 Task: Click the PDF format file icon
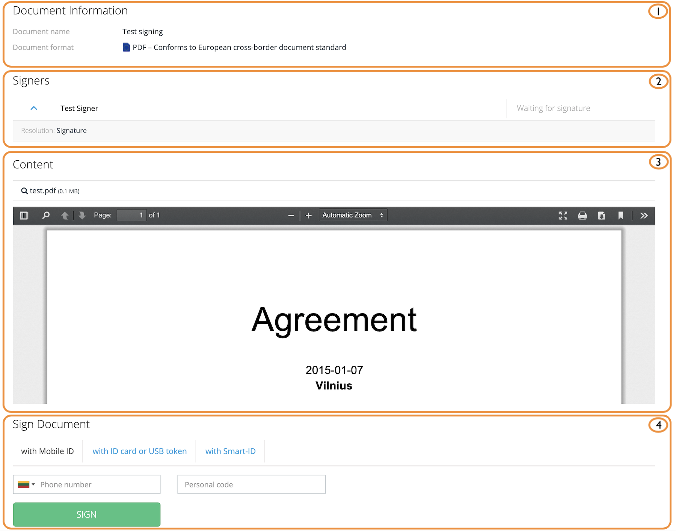click(x=127, y=47)
